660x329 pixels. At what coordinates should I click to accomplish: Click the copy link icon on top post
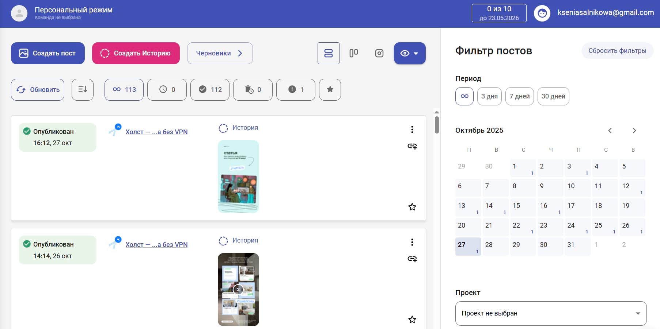coord(412,146)
